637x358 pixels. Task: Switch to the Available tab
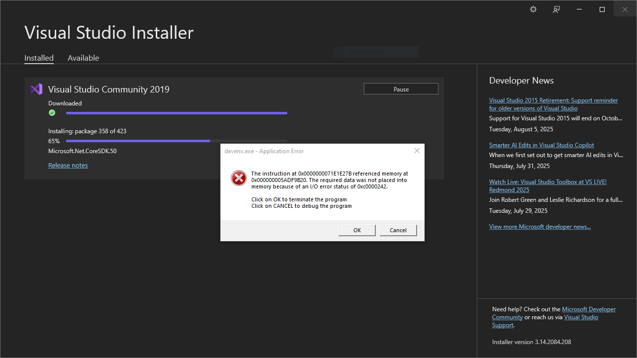coord(83,58)
